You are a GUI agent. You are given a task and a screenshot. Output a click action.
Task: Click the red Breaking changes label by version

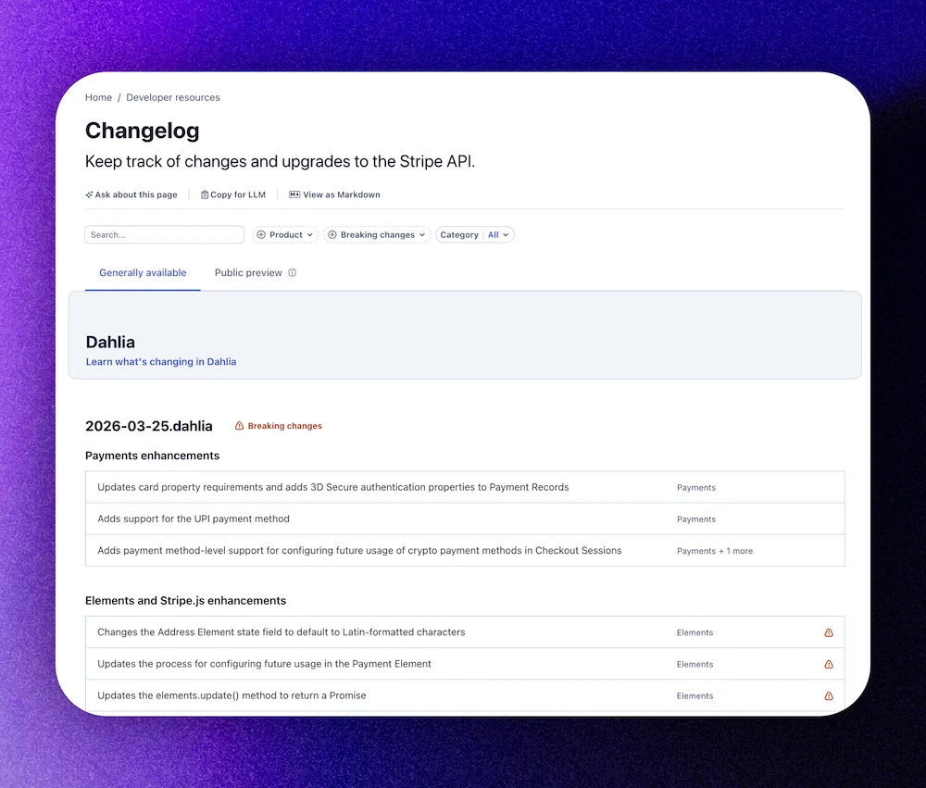click(284, 425)
